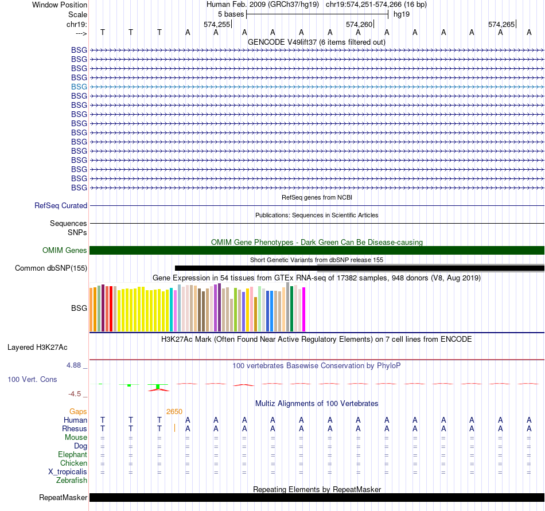Open 'Repeating Elements by RepeatMasker' track title
Screen dimensions: 545x511
317,489
